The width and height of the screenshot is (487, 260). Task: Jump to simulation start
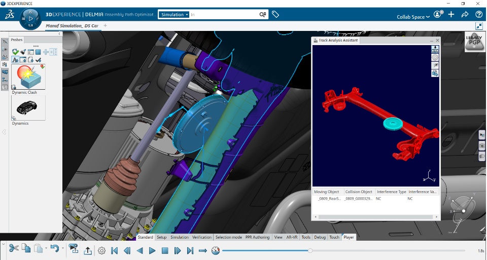coord(114,251)
